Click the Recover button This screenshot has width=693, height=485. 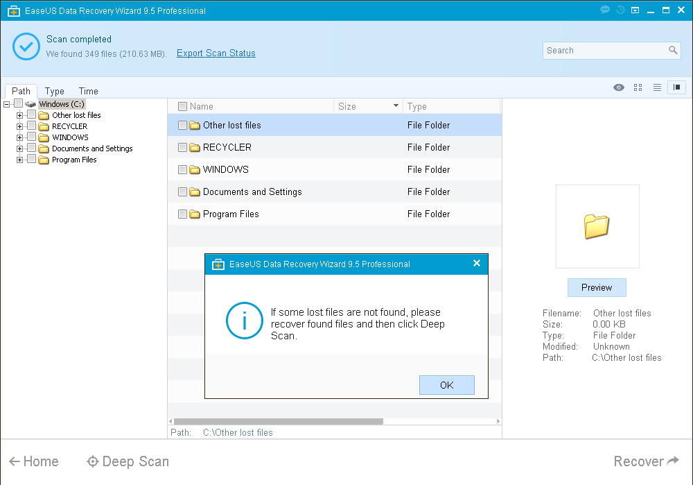[646, 461]
